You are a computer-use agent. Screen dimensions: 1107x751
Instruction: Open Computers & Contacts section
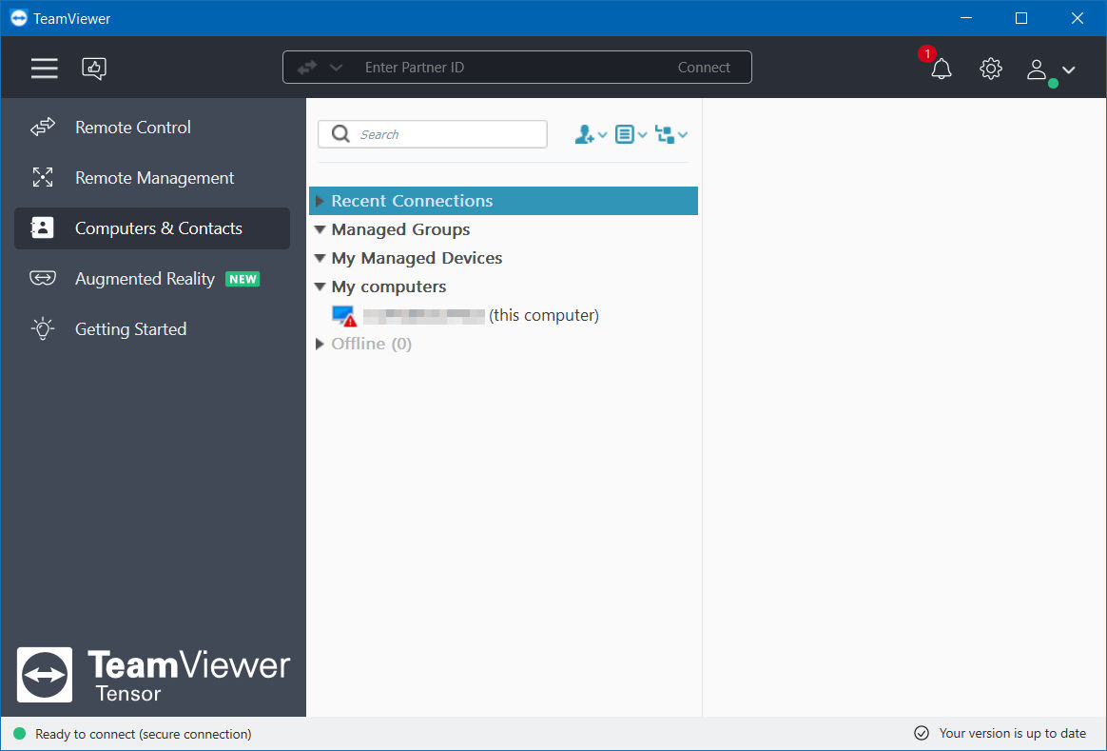coord(152,228)
